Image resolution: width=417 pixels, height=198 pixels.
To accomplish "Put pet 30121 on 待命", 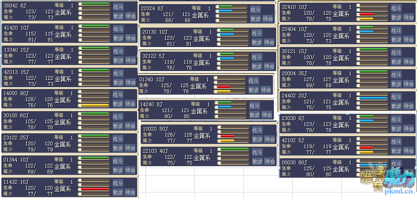I will pyautogui.click(x=409, y=61).
